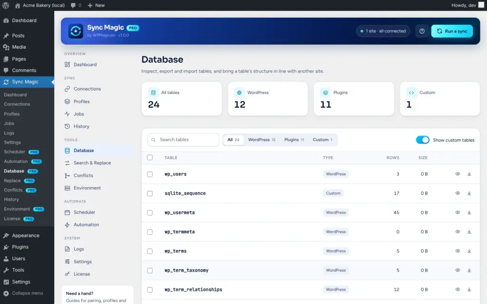
Task: Download the wp_termmeta table
Action: [x=469, y=232]
